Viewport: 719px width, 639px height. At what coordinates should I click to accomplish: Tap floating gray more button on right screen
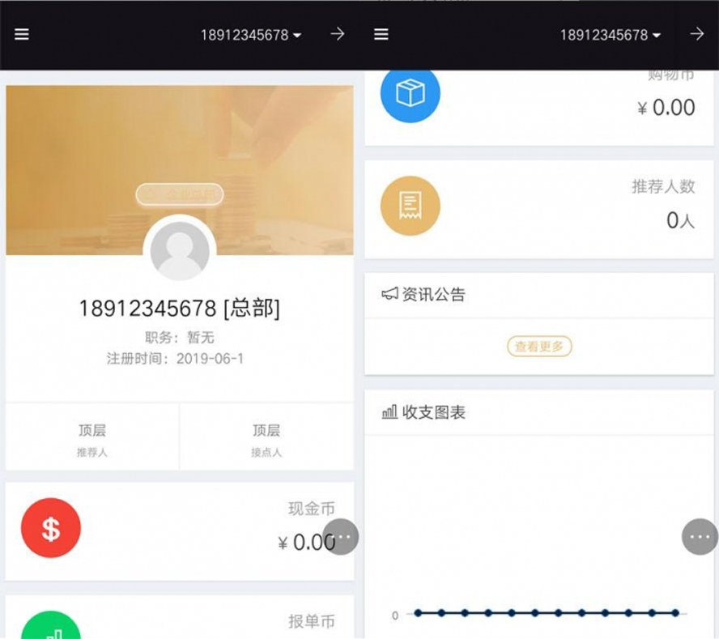click(x=700, y=537)
